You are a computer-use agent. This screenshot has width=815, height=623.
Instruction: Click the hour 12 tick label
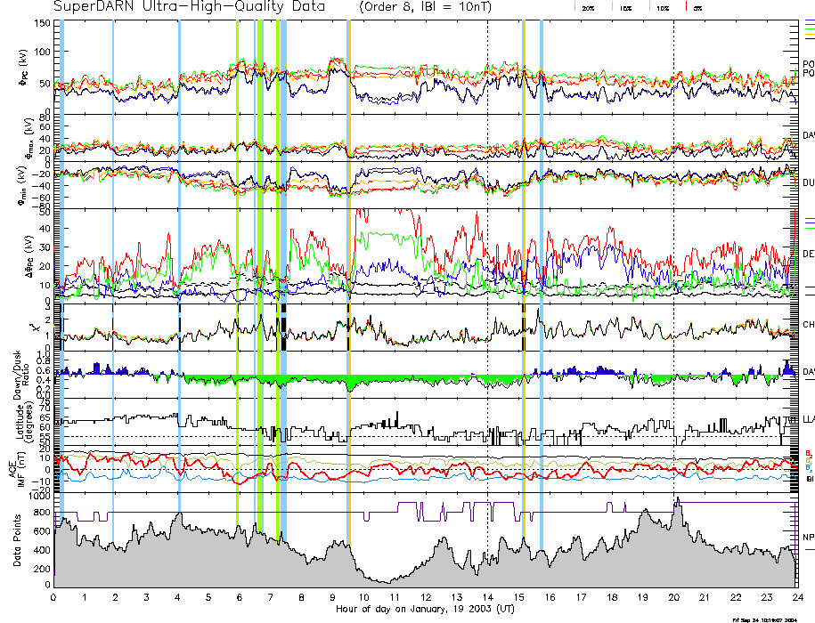coord(426,597)
